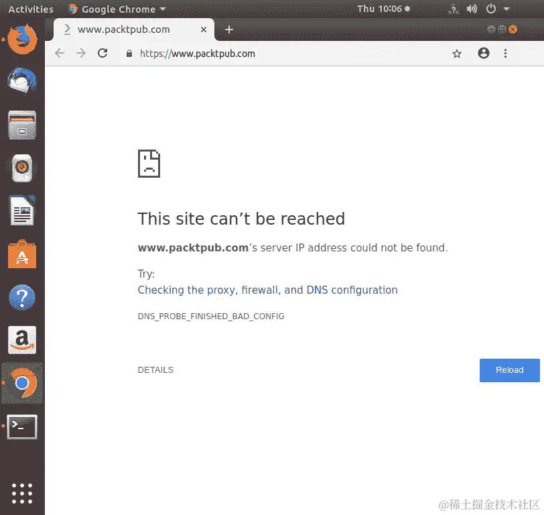
Task: Click the volume icon in top bar
Action: tap(472, 9)
